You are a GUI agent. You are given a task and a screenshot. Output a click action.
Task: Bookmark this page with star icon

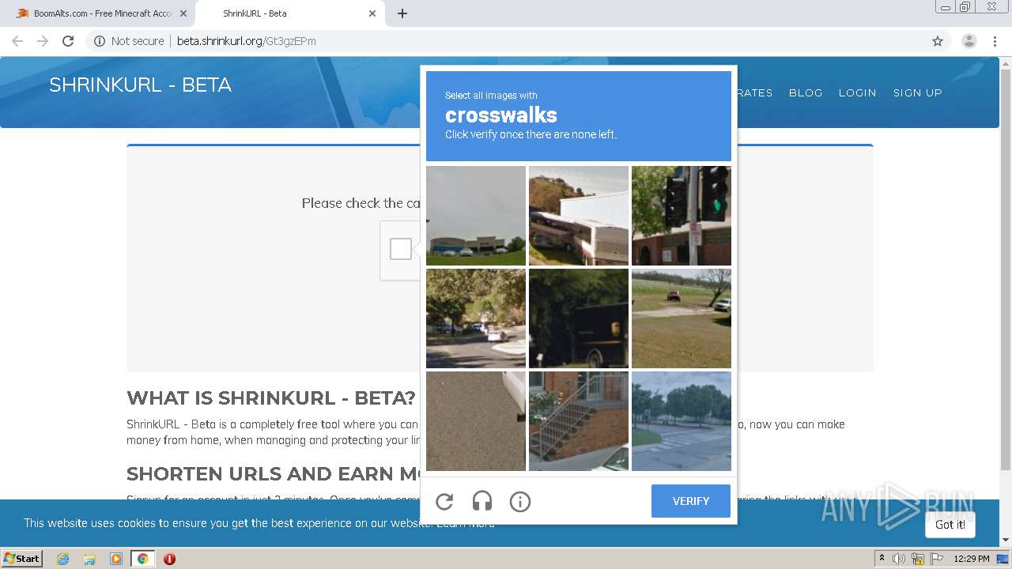(938, 41)
